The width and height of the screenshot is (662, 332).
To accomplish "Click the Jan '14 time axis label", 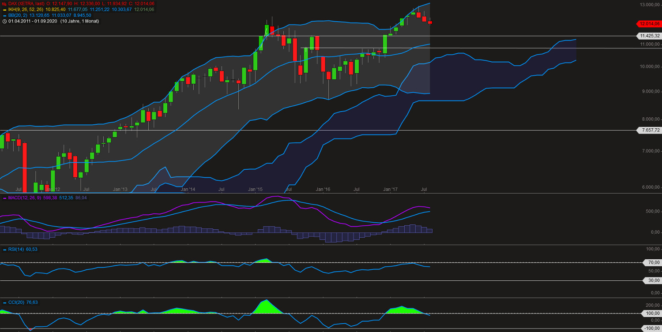I will pos(188,189).
